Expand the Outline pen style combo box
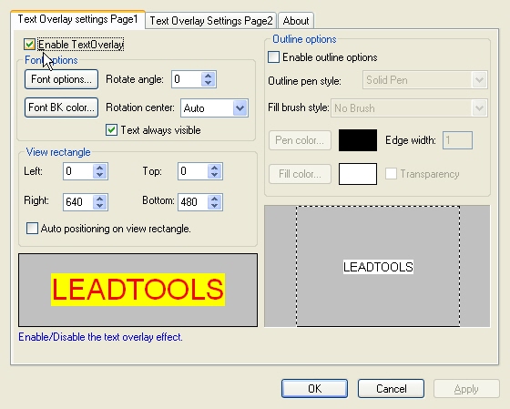This screenshot has width=510, height=409. point(479,80)
